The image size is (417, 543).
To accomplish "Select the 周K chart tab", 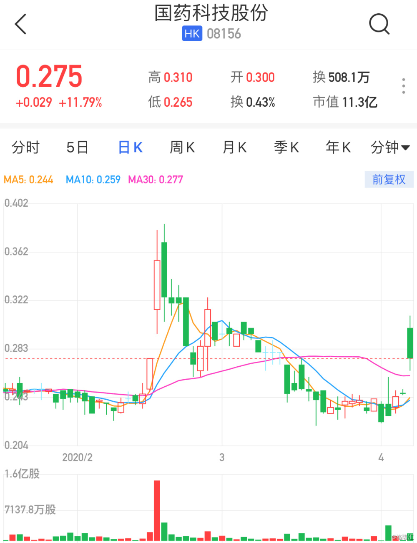I will 182,147.
